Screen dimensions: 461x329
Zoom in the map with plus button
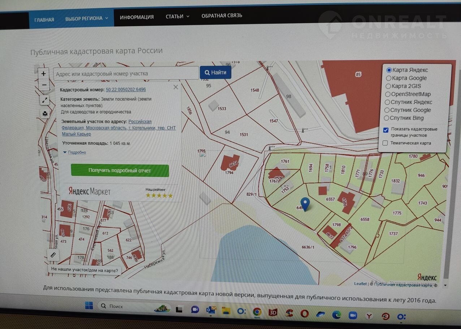tap(44, 74)
